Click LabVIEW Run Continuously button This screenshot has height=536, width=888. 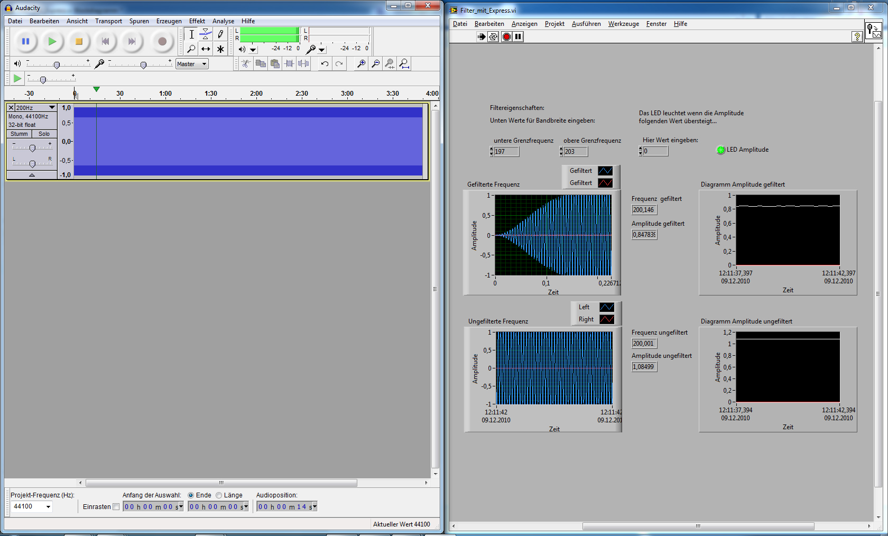point(493,36)
